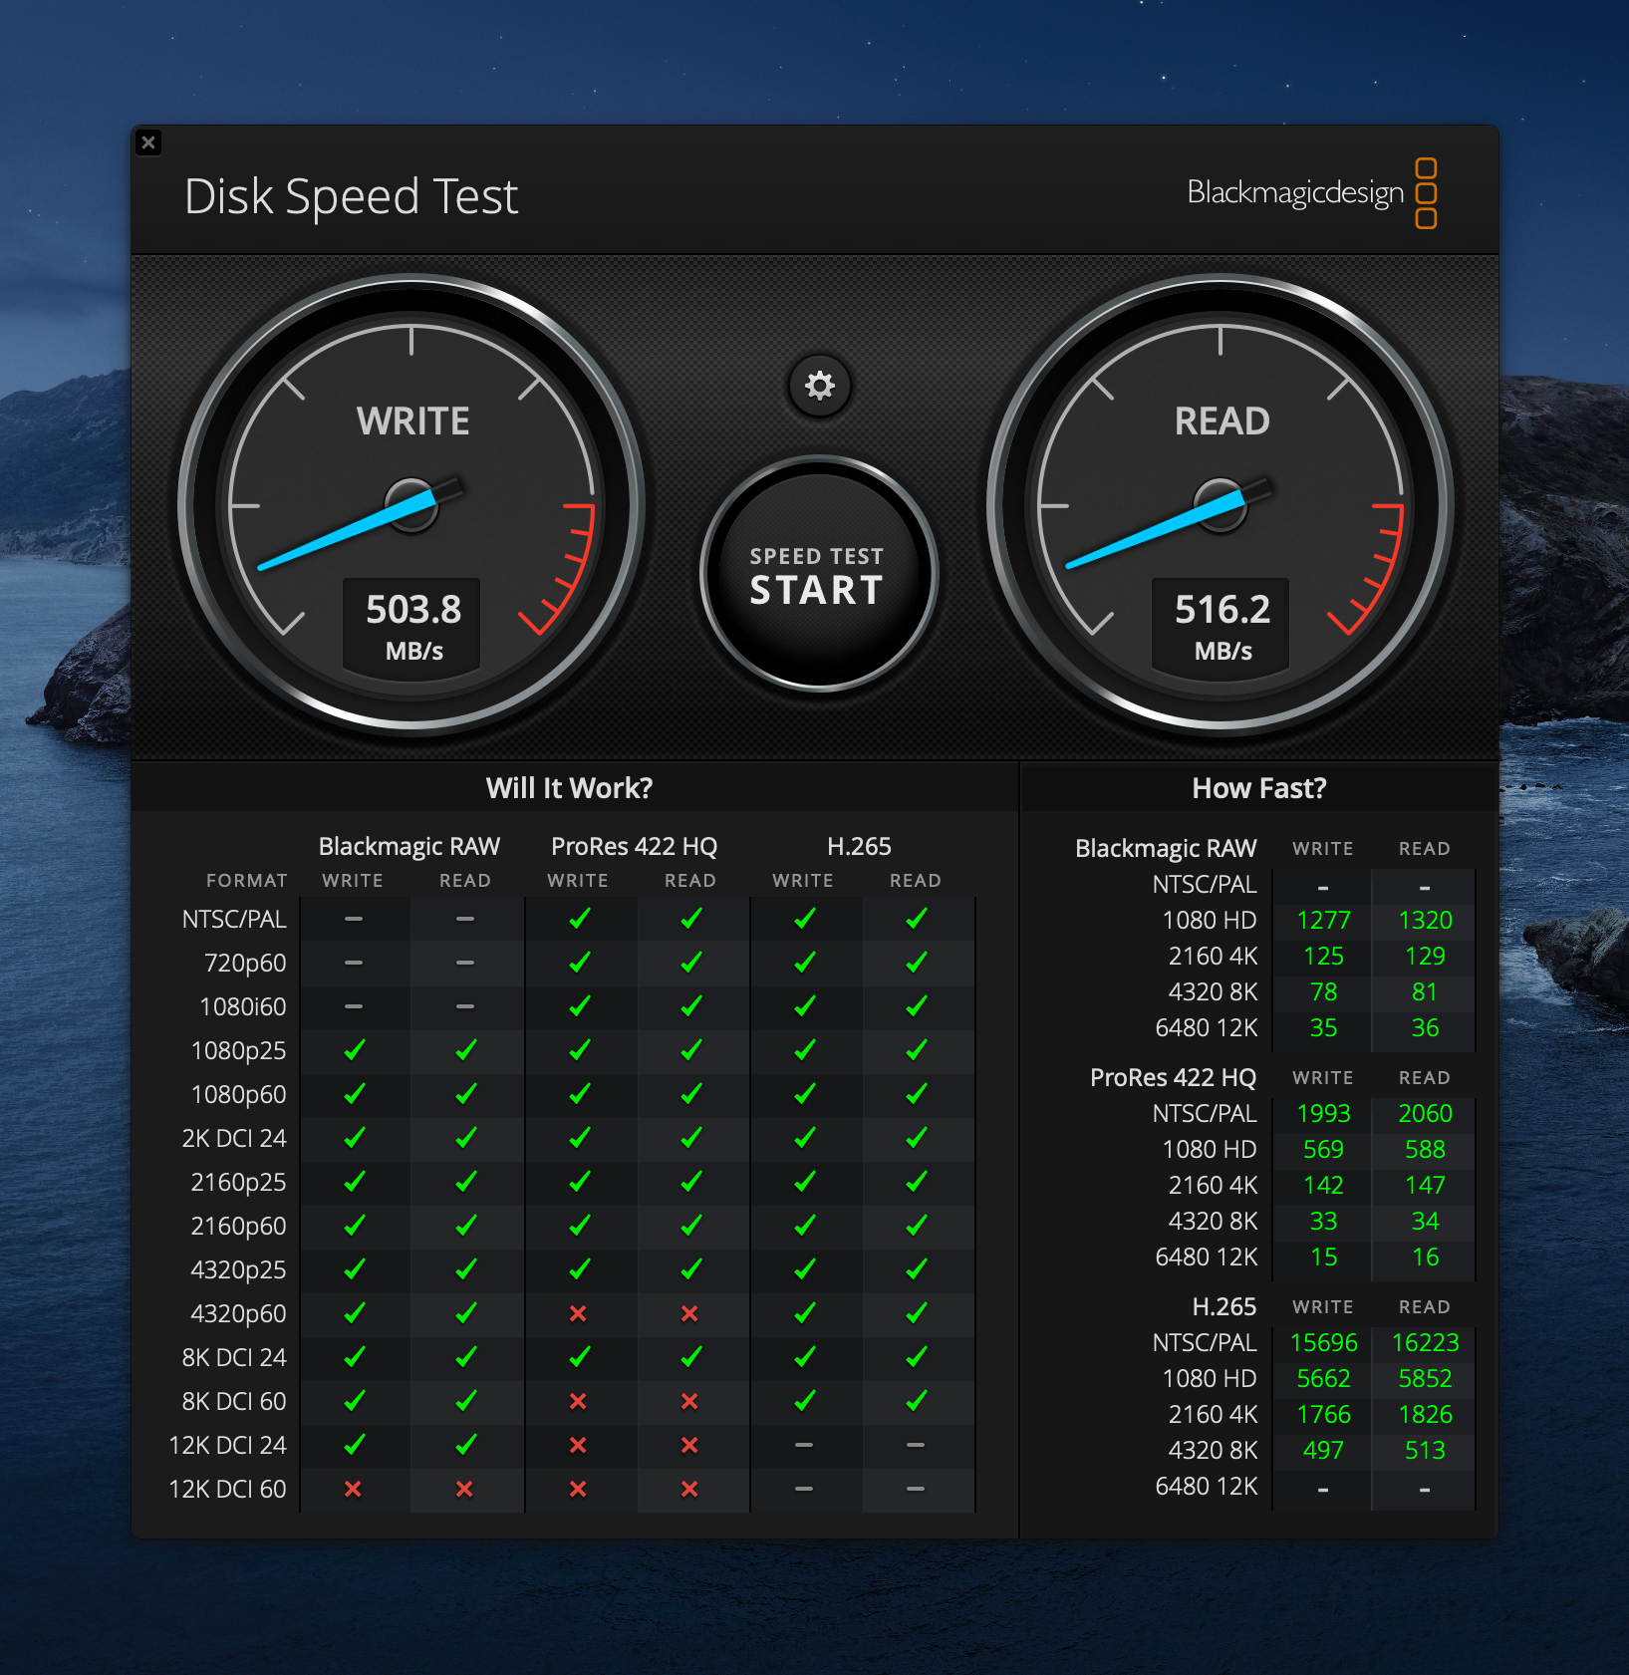Select the 15696 H.265 write value
Image resolution: width=1629 pixels, height=1675 pixels.
coord(1323,1342)
